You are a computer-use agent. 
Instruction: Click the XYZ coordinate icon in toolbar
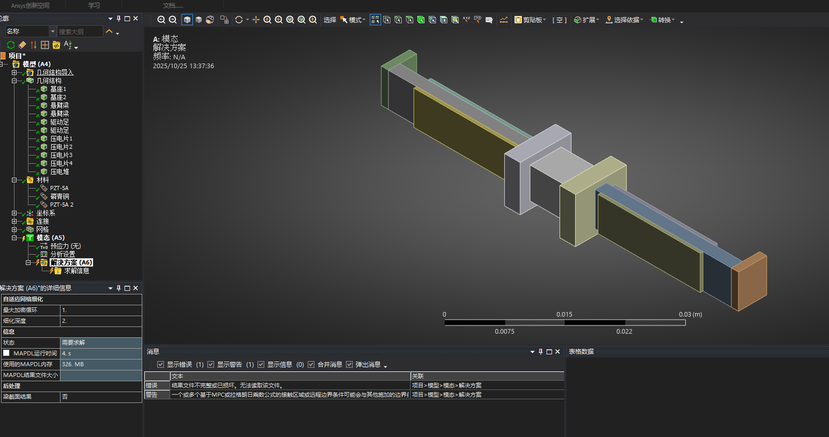(x=466, y=20)
